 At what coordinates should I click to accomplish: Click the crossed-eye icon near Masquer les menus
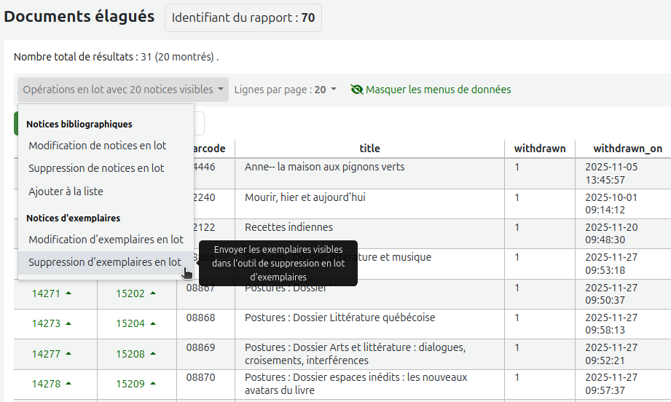pos(356,90)
